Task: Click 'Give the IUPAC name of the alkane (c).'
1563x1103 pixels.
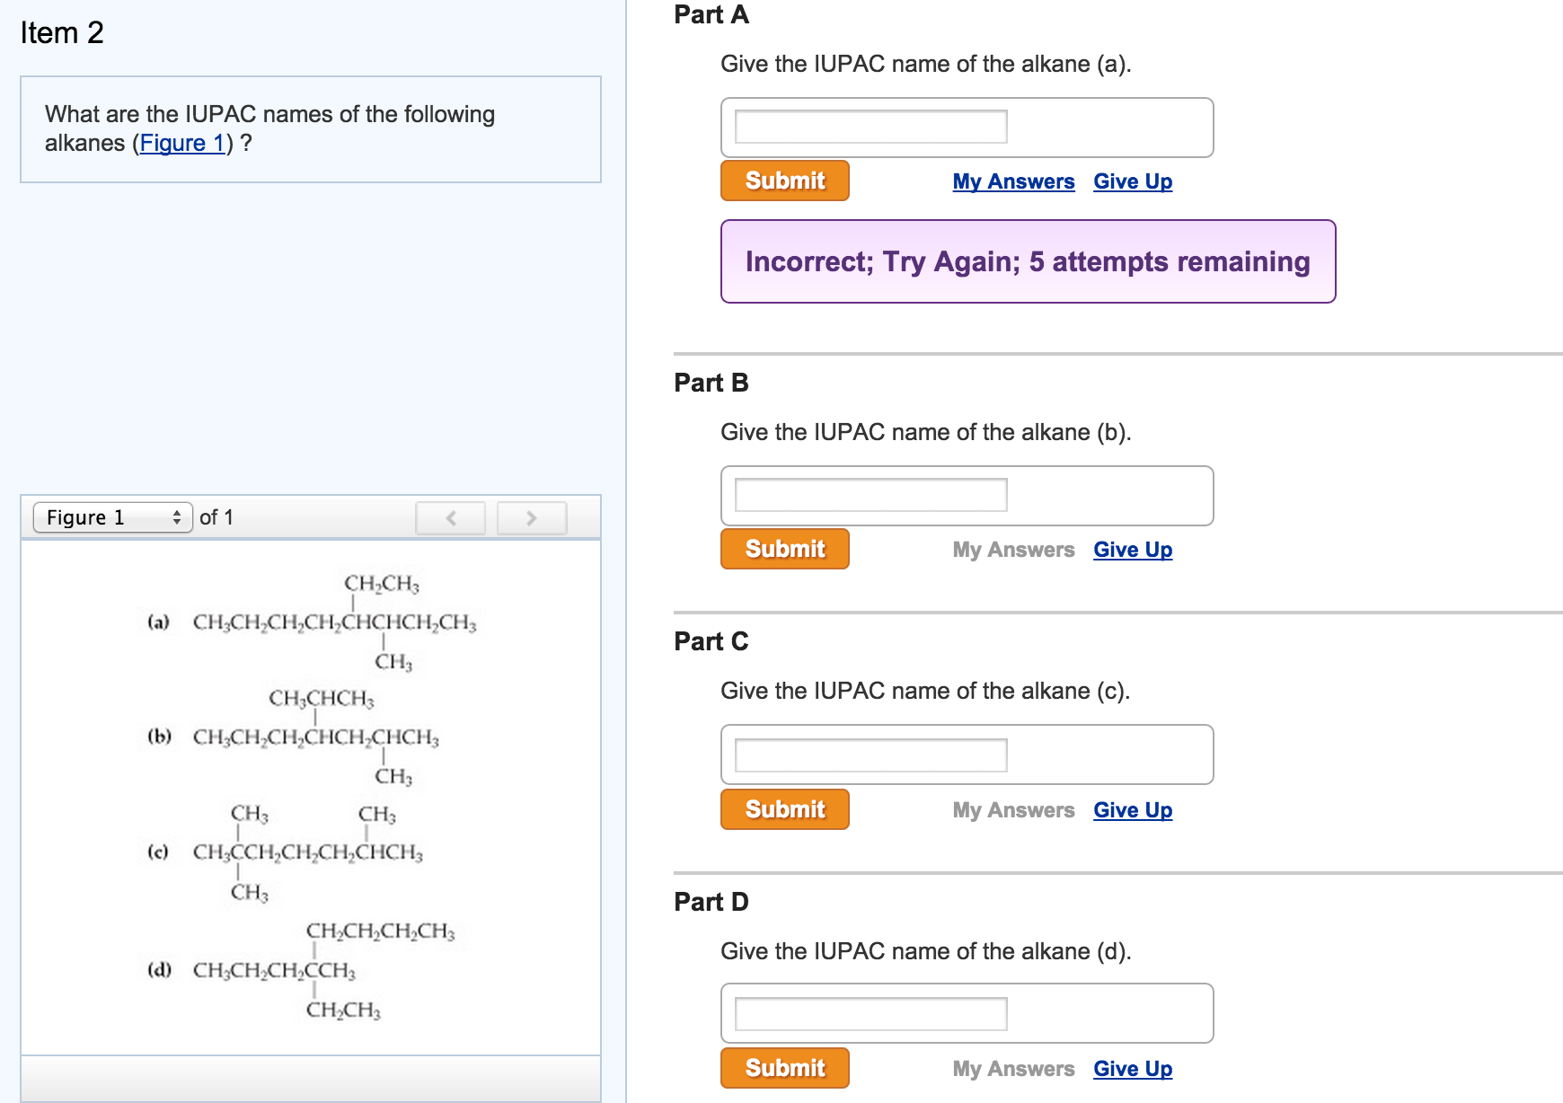Action: click(x=925, y=691)
